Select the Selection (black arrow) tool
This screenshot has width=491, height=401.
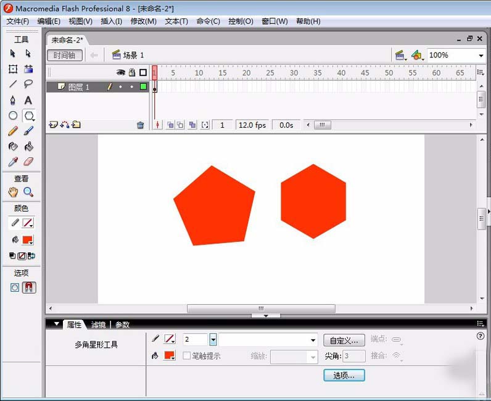coord(12,54)
